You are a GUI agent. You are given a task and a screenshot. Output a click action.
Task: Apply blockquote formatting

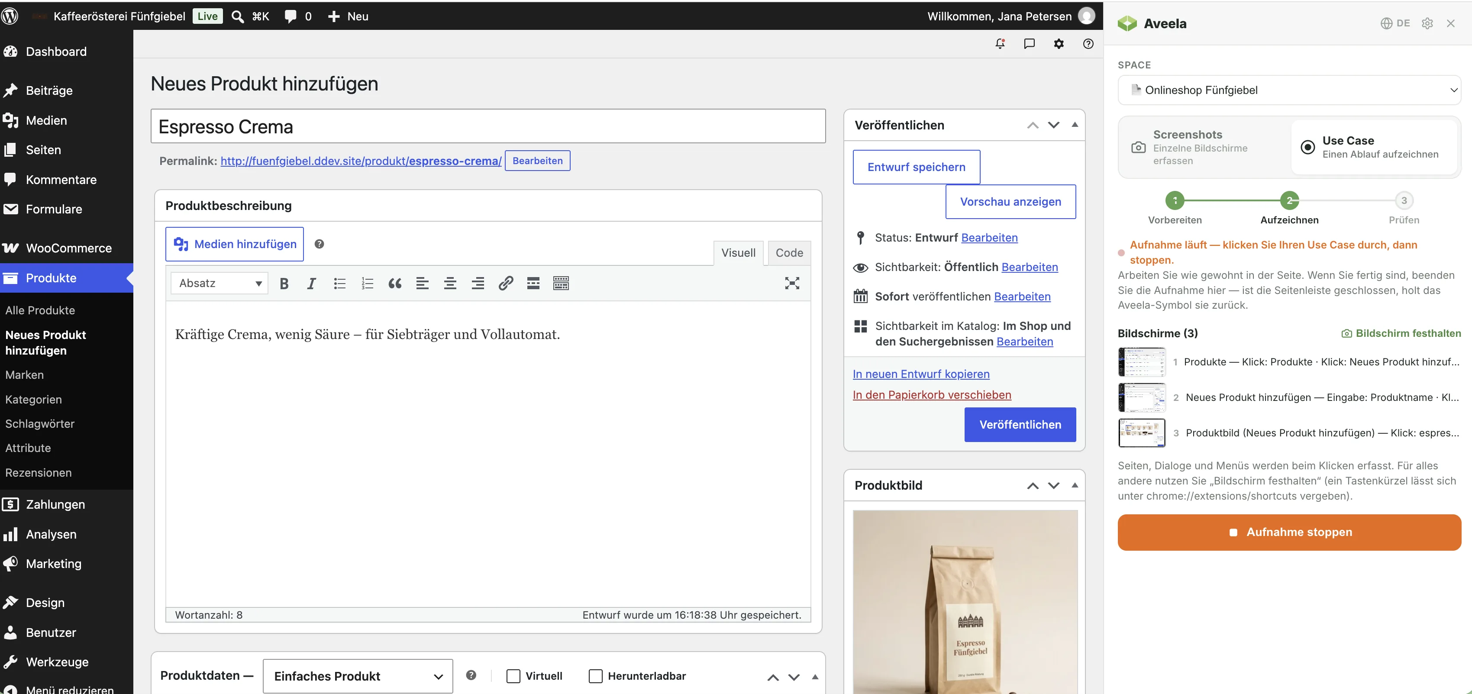coord(395,283)
